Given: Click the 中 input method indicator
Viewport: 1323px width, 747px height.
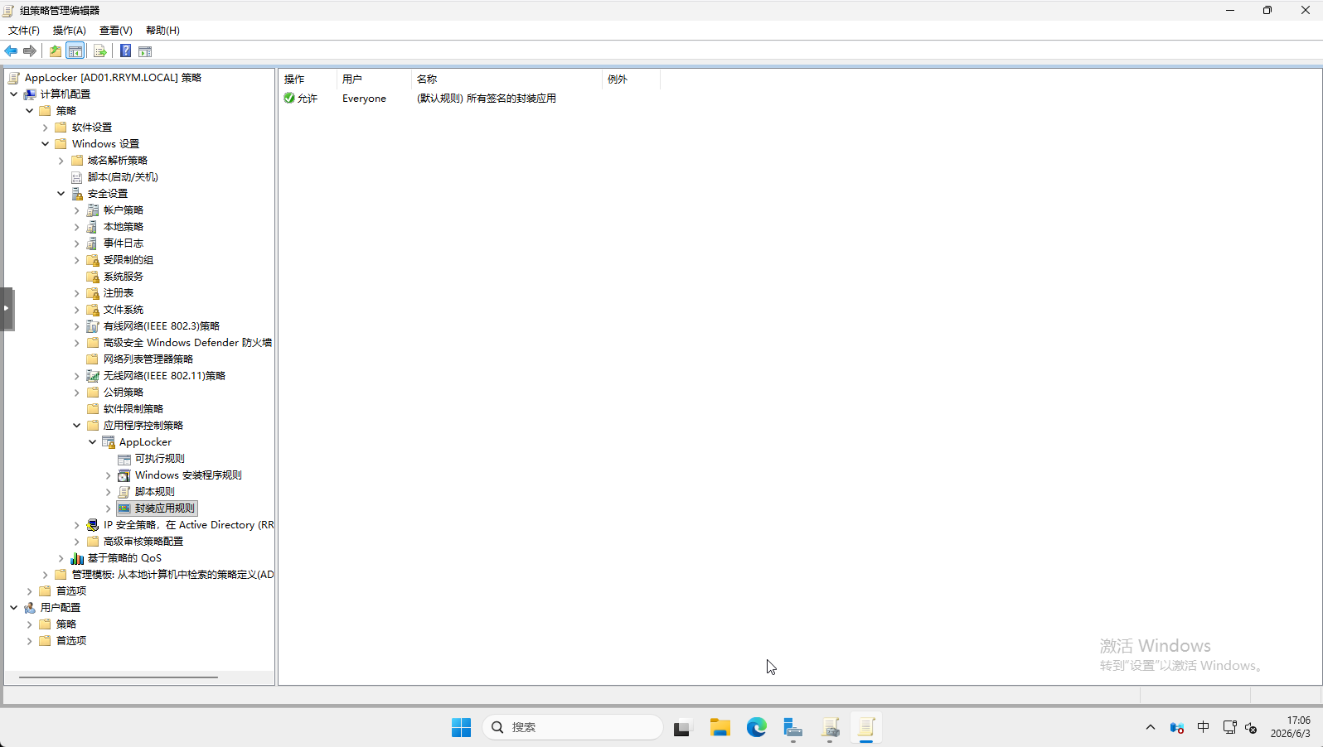Looking at the screenshot, I should pyautogui.click(x=1203, y=727).
